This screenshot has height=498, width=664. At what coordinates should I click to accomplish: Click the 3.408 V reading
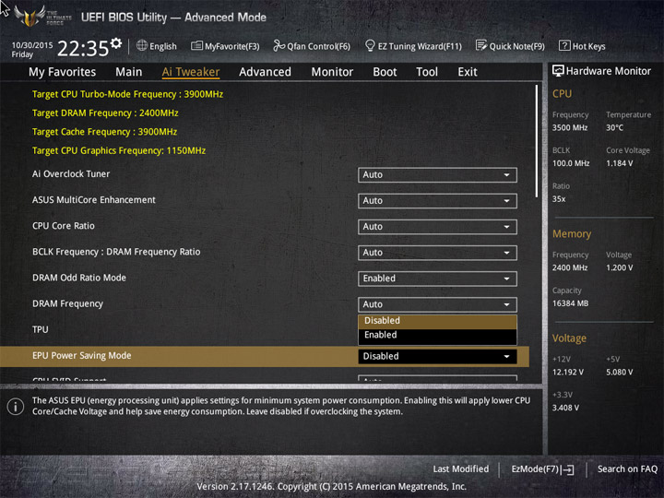[565, 408]
